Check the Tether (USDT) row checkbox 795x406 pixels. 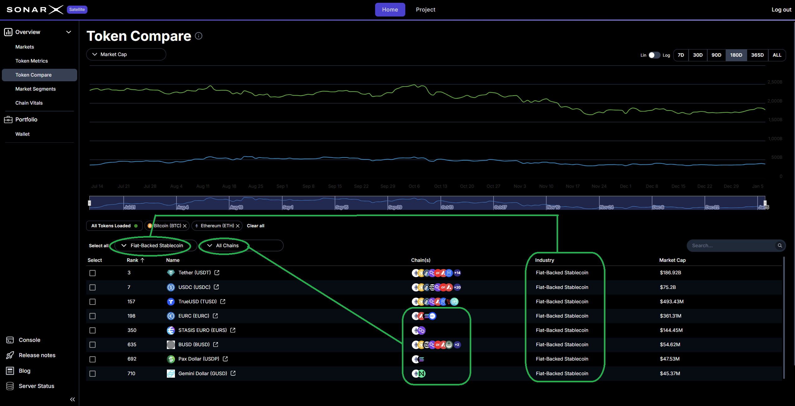(92, 273)
